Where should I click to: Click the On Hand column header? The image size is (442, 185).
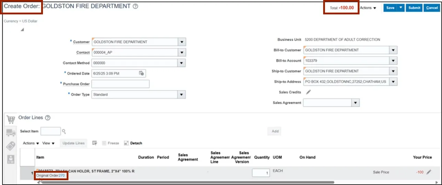tap(307, 157)
